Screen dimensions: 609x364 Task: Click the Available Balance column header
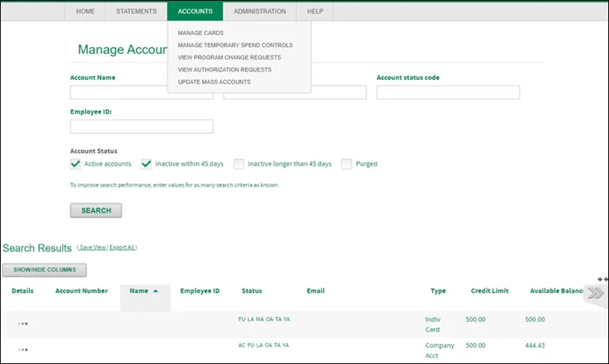[556, 291]
